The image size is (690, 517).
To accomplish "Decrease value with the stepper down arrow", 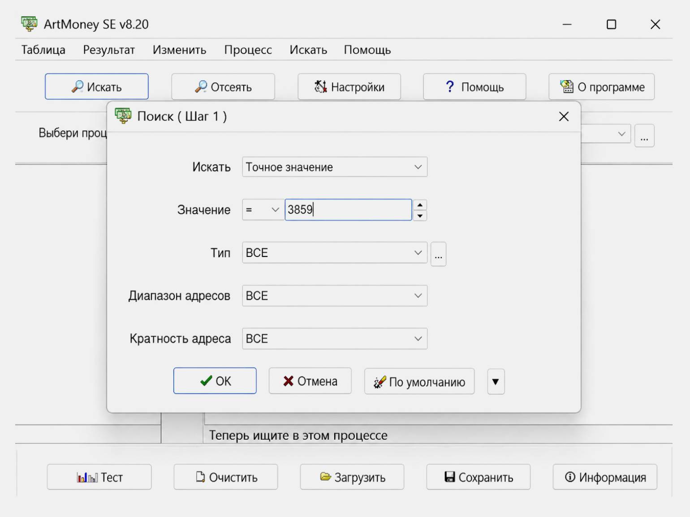I will [x=420, y=216].
